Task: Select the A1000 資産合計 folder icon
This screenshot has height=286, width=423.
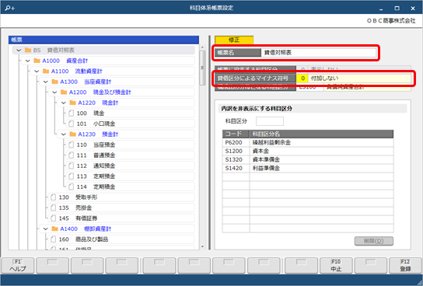Action: tap(37, 61)
